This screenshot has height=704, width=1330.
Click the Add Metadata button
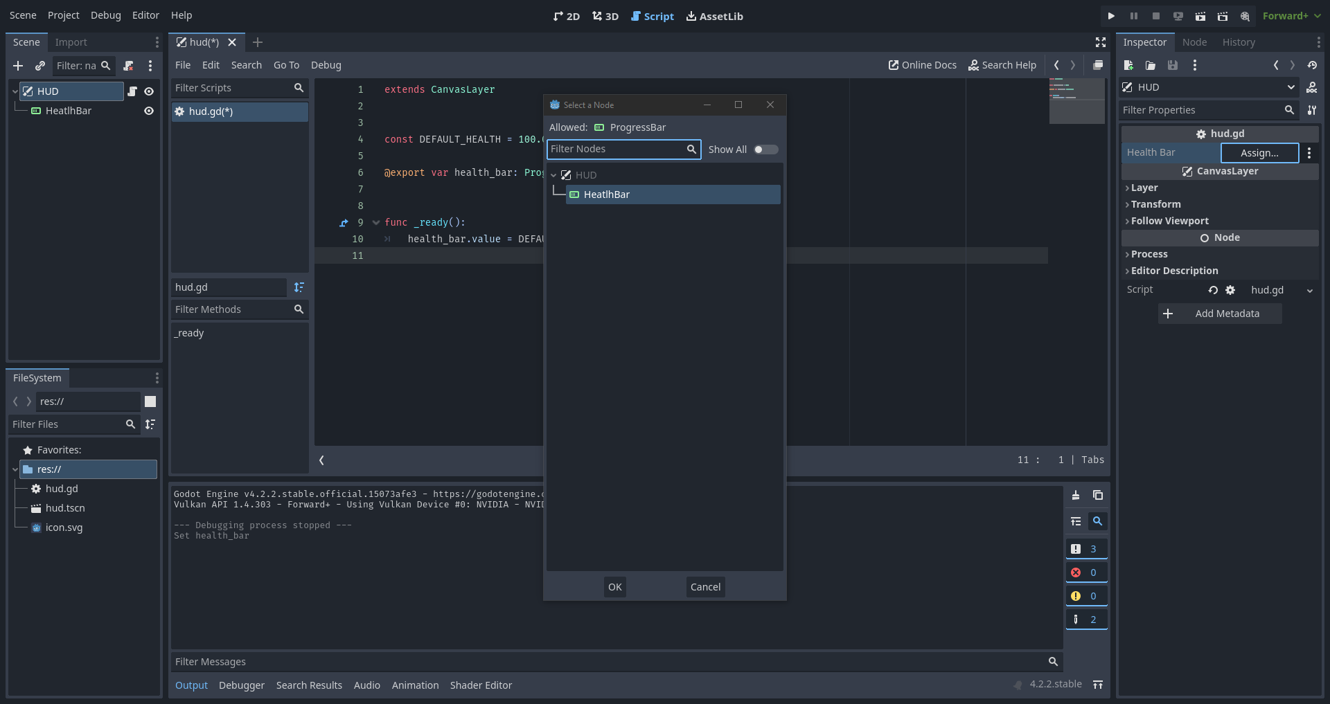point(1220,314)
